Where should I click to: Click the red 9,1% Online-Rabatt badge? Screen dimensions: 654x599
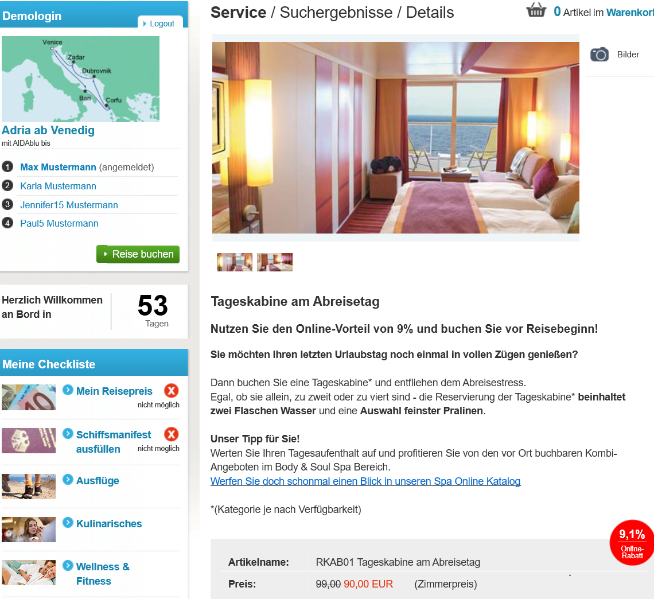(632, 542)
